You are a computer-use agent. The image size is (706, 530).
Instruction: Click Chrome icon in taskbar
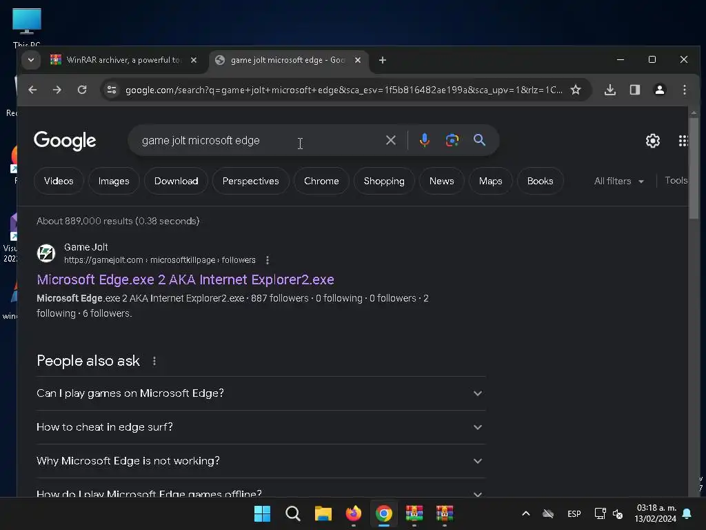(x=383, y=513)
